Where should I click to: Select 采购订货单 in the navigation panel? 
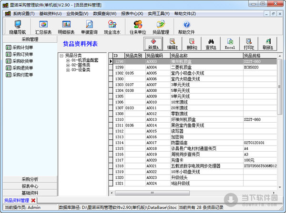tap(23, 55)
